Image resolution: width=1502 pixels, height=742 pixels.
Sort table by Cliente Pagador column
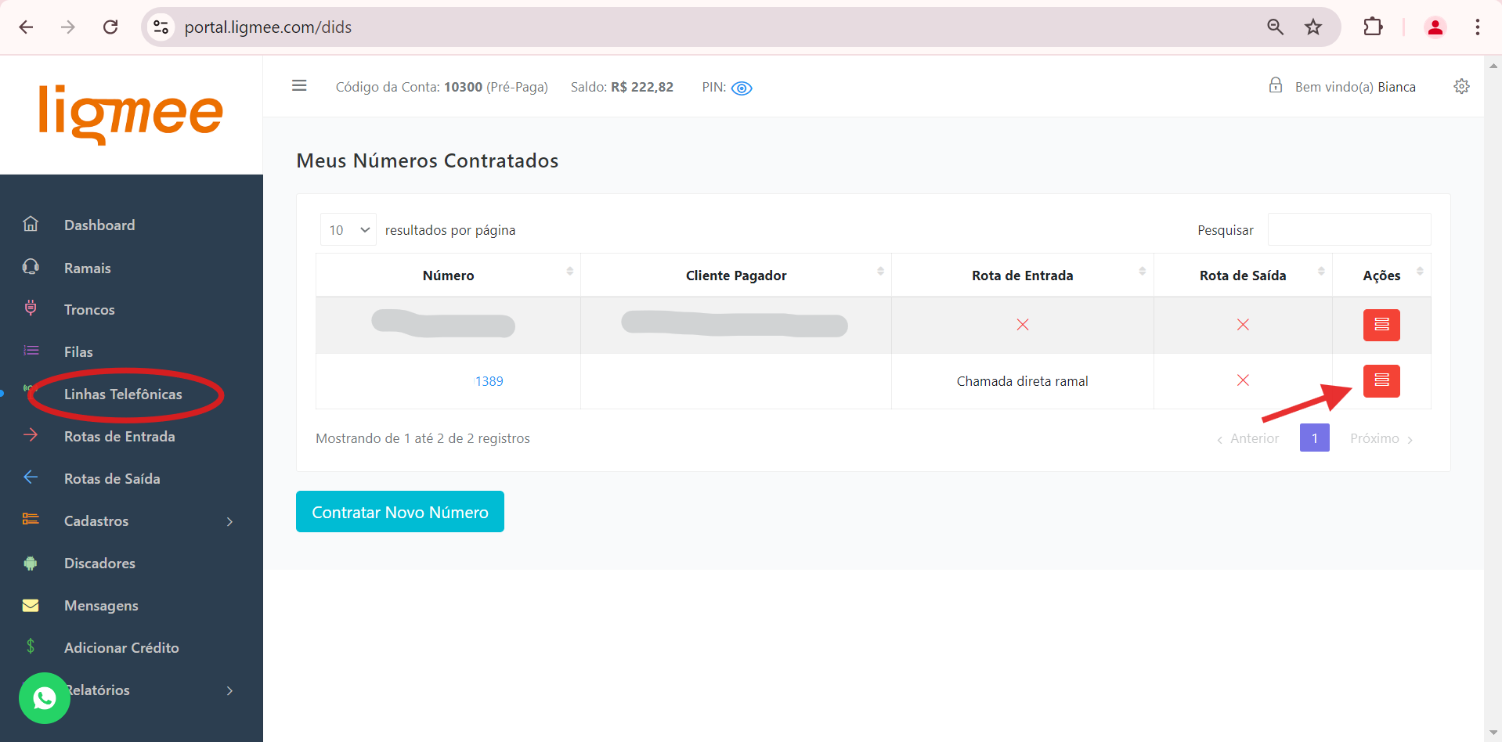point(735,276)
